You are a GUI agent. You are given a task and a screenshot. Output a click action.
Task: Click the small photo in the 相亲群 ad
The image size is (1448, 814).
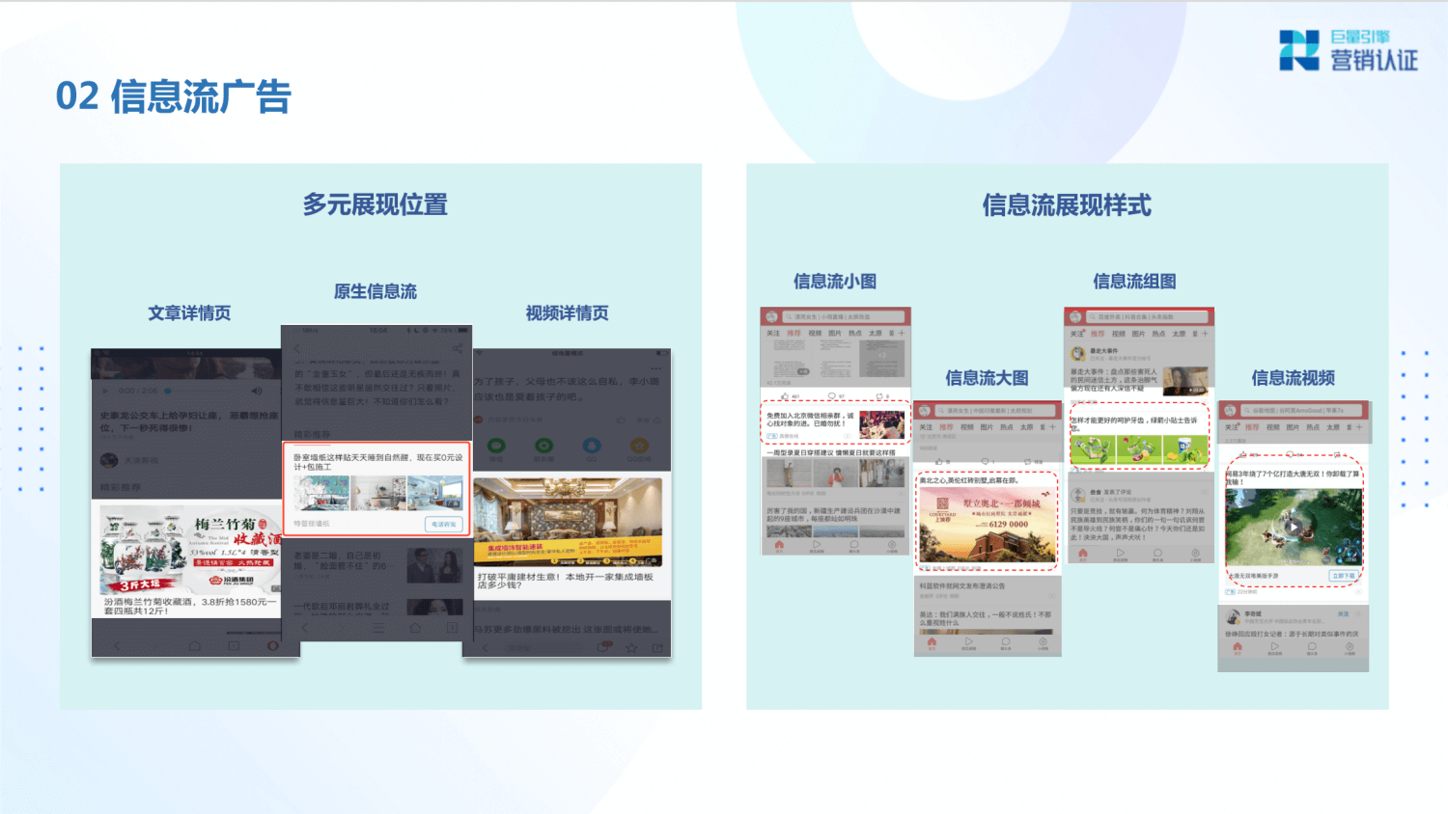[881, 424]
